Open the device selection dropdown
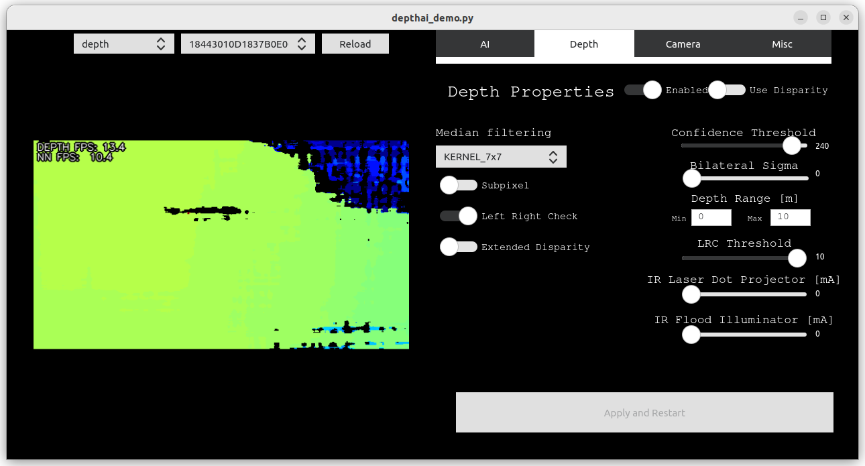Image resolution: width=865 pixels, height=466 pixels. [248, 44]
